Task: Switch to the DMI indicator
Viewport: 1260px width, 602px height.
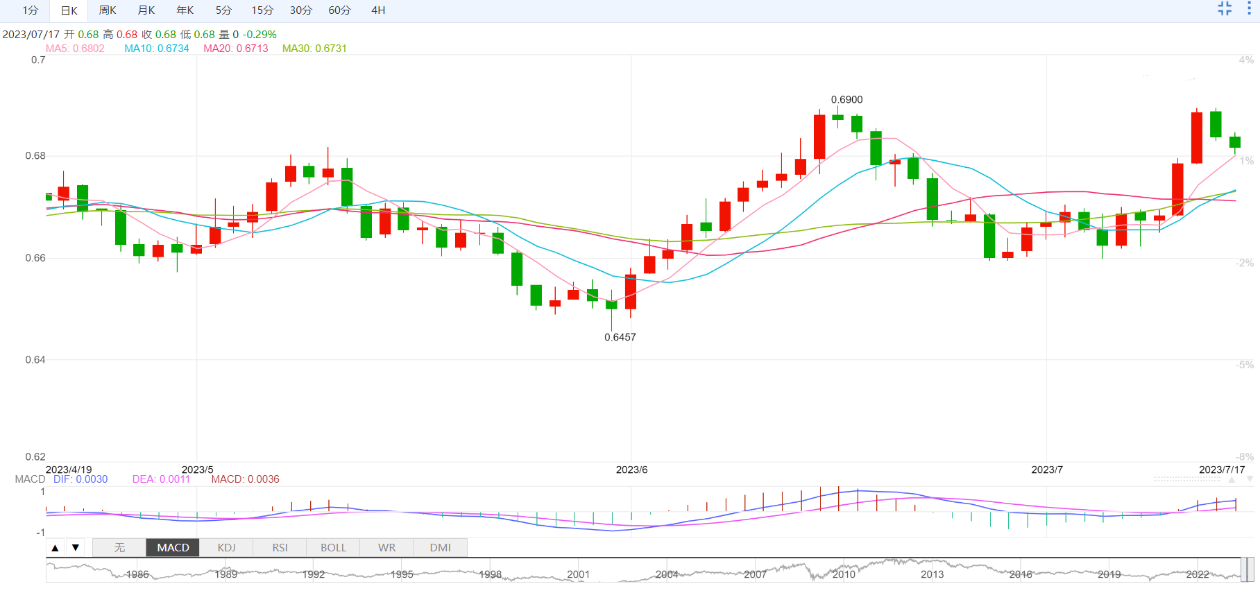Action: click(x=440, y=548)
